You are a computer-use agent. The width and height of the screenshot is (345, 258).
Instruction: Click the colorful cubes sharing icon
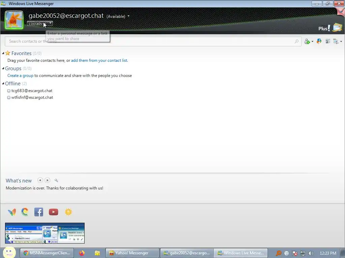tap(319, 41)
